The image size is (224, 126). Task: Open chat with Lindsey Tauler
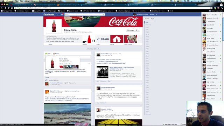coord(212,72)
